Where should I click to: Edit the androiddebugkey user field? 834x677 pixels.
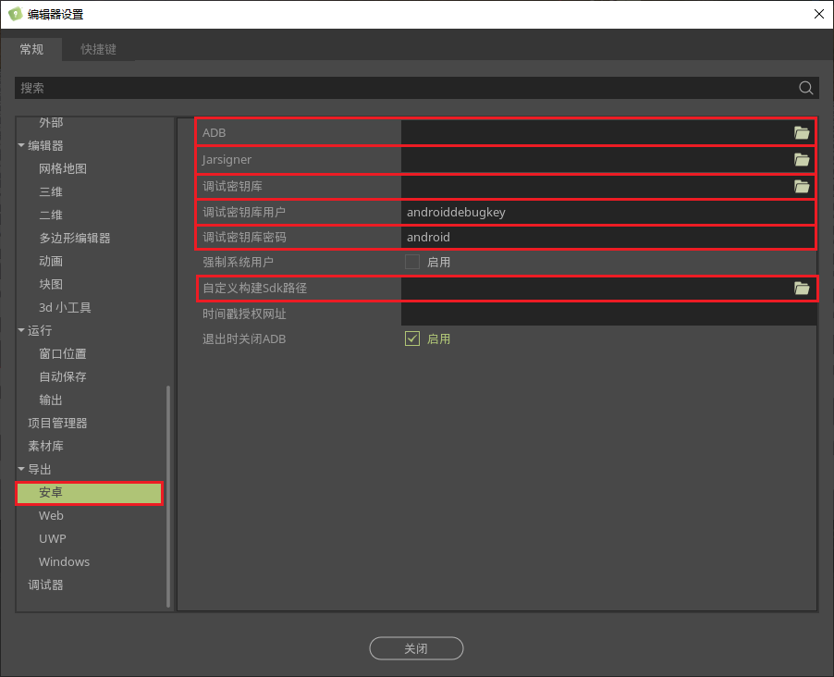point(608,212)
